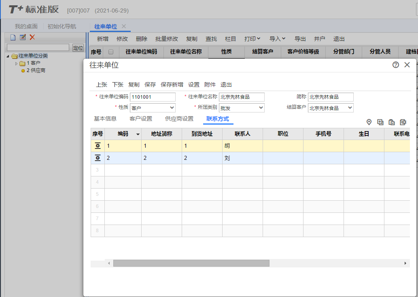This screenshot has height=297, width=418.
Task: Switch to the 我的桌面 tab
Action: pyautogui.click(x=26, y=26)
